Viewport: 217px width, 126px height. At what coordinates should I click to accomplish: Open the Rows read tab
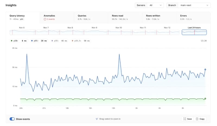coord(125,17)
